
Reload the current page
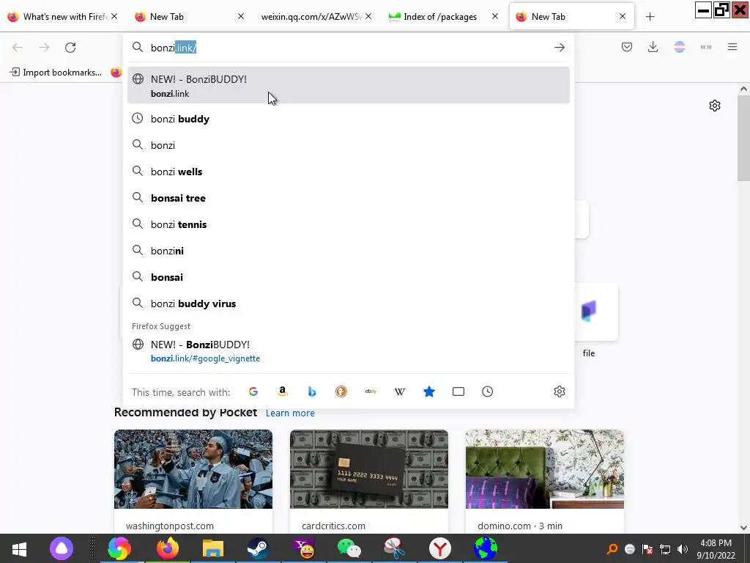(x=70, y=48)
